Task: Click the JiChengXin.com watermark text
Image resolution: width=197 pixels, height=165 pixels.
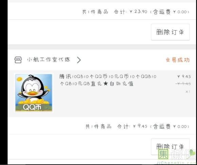Action: [x=177, y=163]
